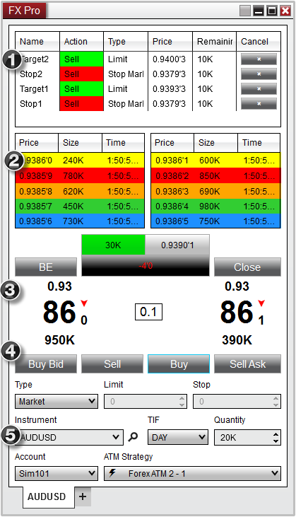
Task: Click Target2 price 0.9400'3
Action: pos(169,59)
